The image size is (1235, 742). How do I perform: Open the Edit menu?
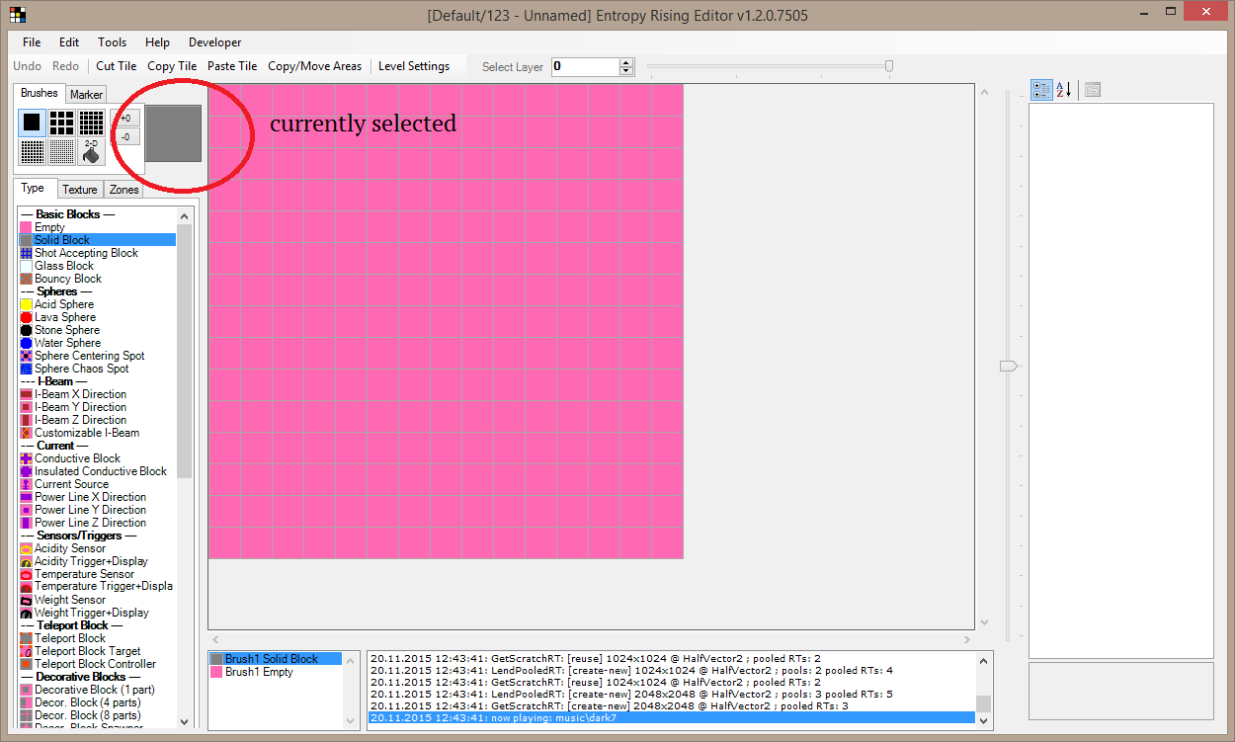pos(69,42)
